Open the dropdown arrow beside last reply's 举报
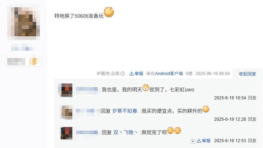Image resolution: width=263 pixels, height=148 pixels. coord(193,141)
